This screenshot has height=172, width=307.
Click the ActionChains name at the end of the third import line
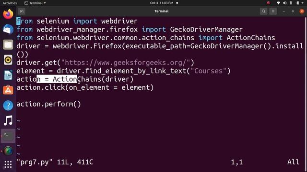(x=250, y=38)
